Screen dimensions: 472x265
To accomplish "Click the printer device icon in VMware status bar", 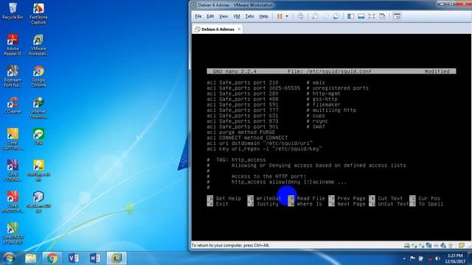I will click(436, 245).
